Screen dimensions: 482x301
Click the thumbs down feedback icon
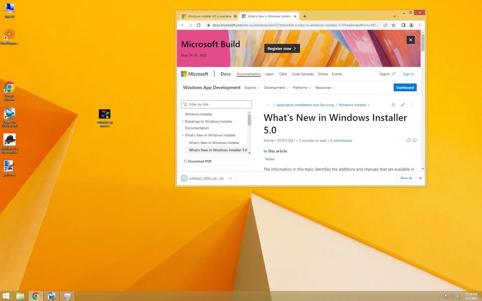pos(415,140)
